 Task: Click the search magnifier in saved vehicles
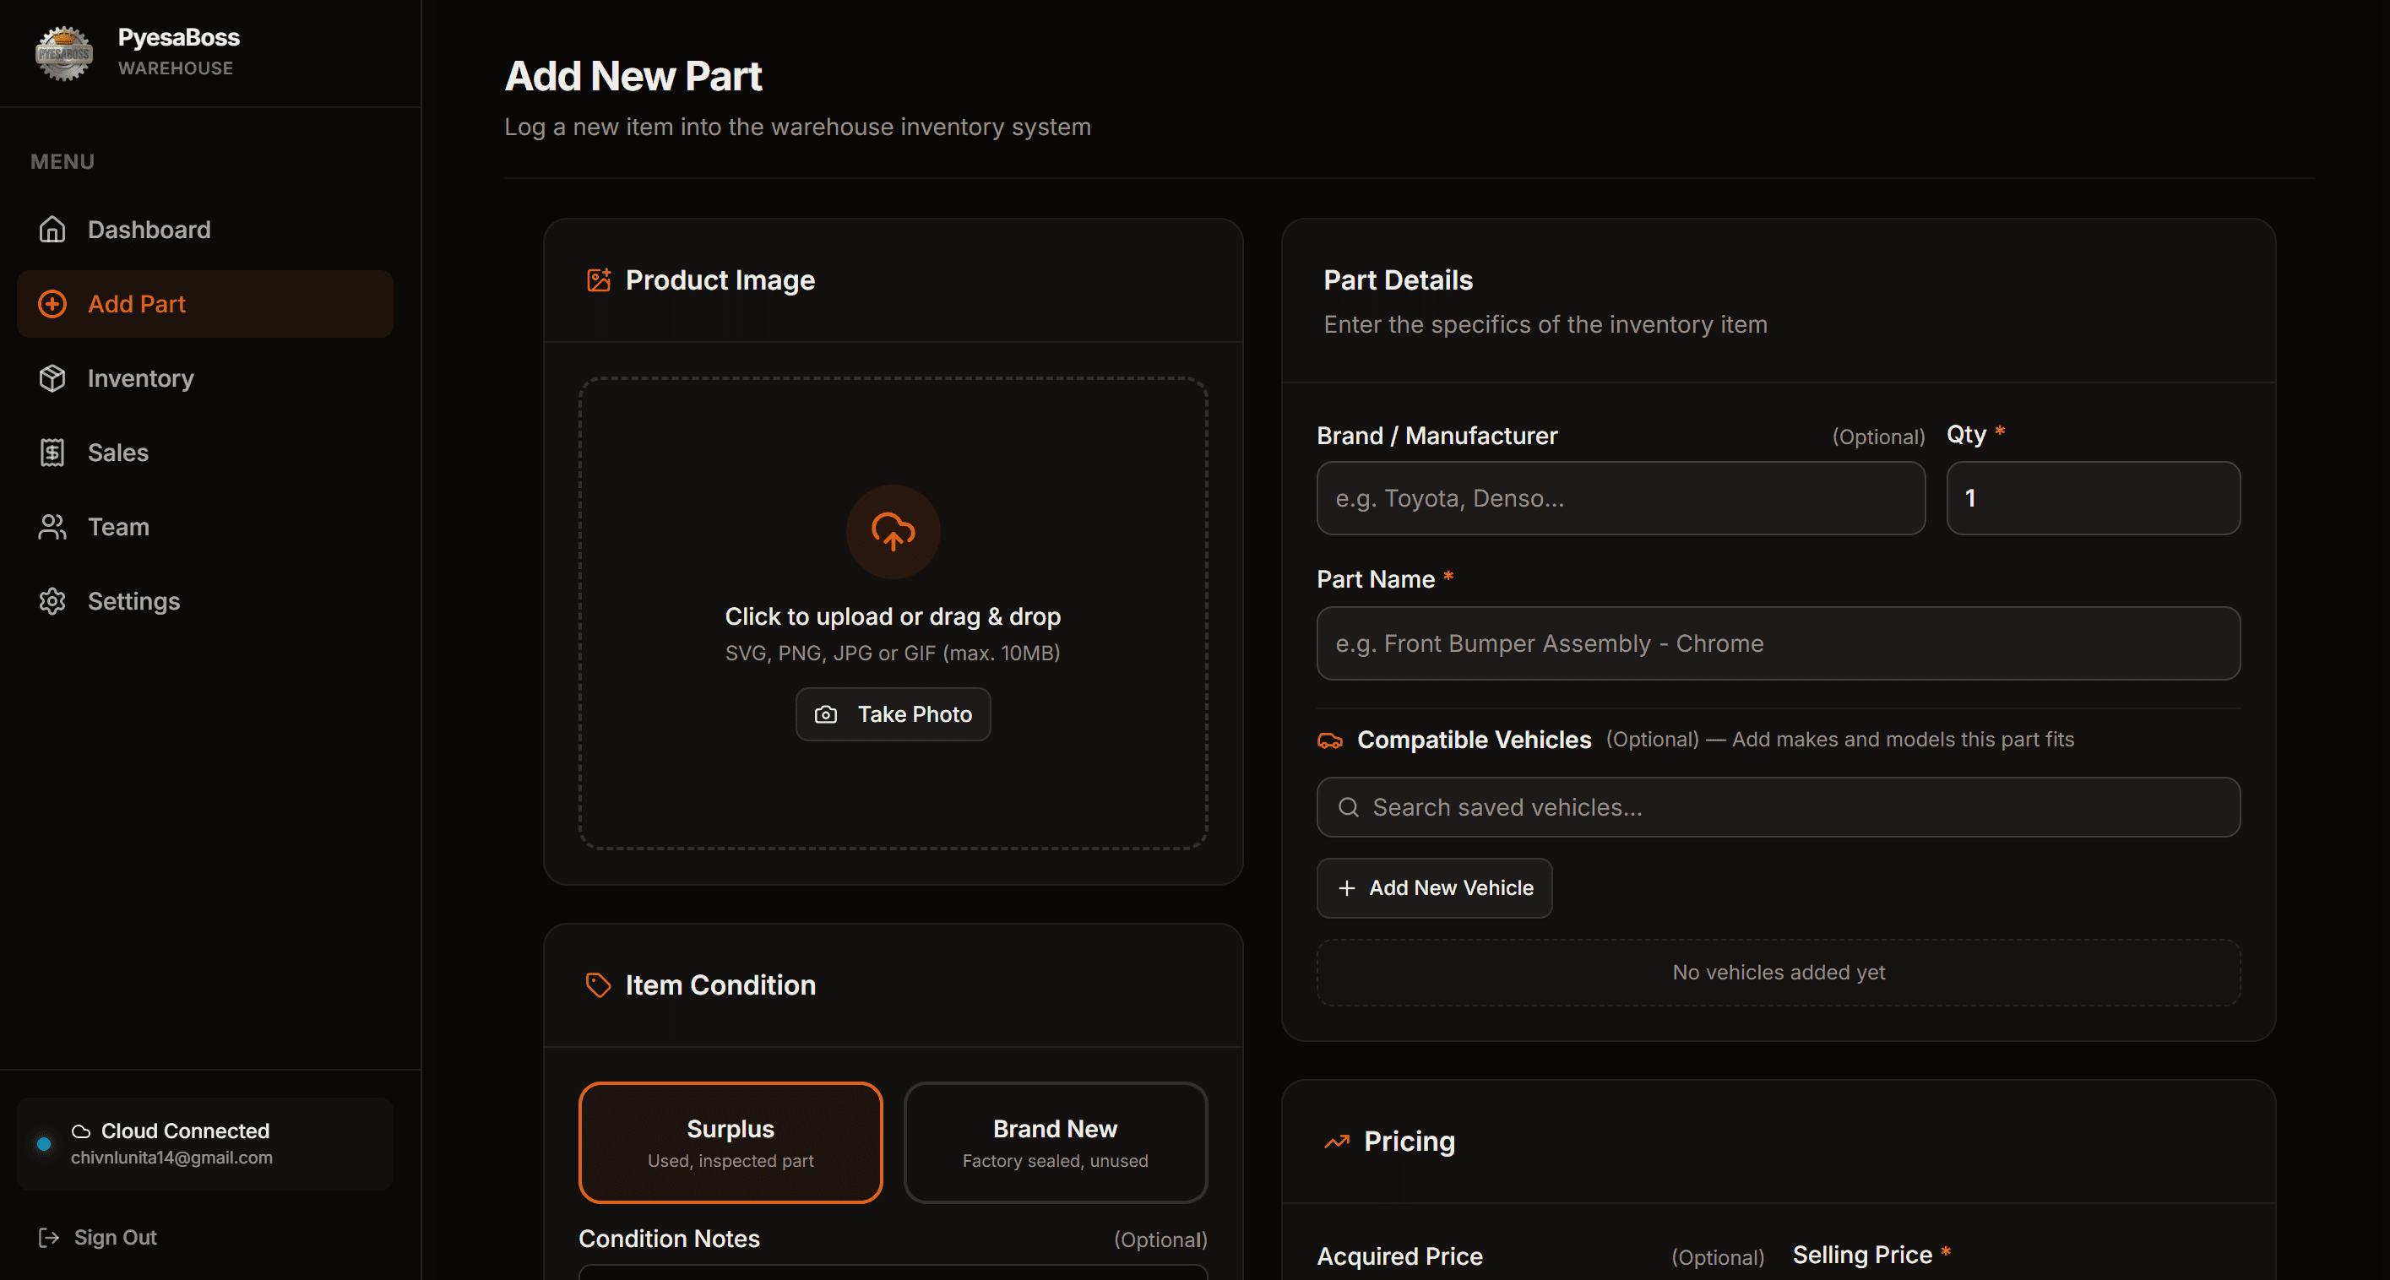(x=1348, y=807)
